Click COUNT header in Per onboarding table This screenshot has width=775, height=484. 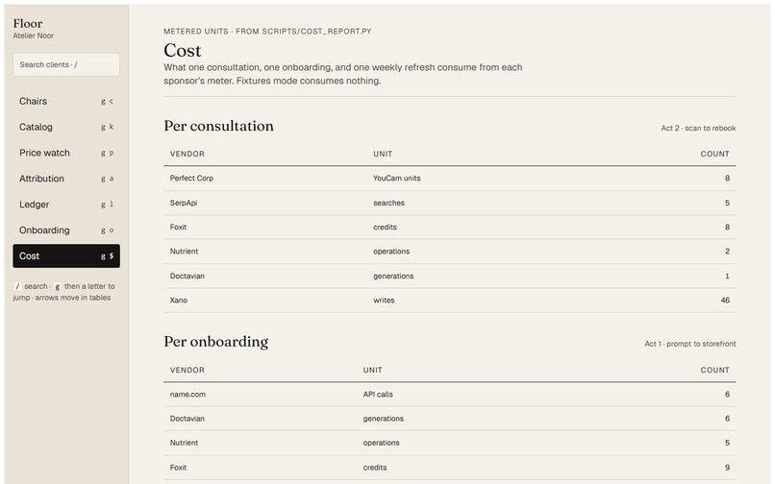pyautogui.click(x=714, y=371)
